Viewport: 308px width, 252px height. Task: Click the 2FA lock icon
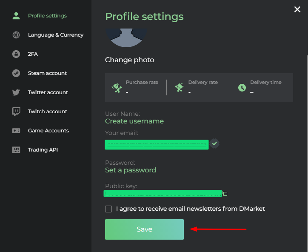click(x=16, y=54)
